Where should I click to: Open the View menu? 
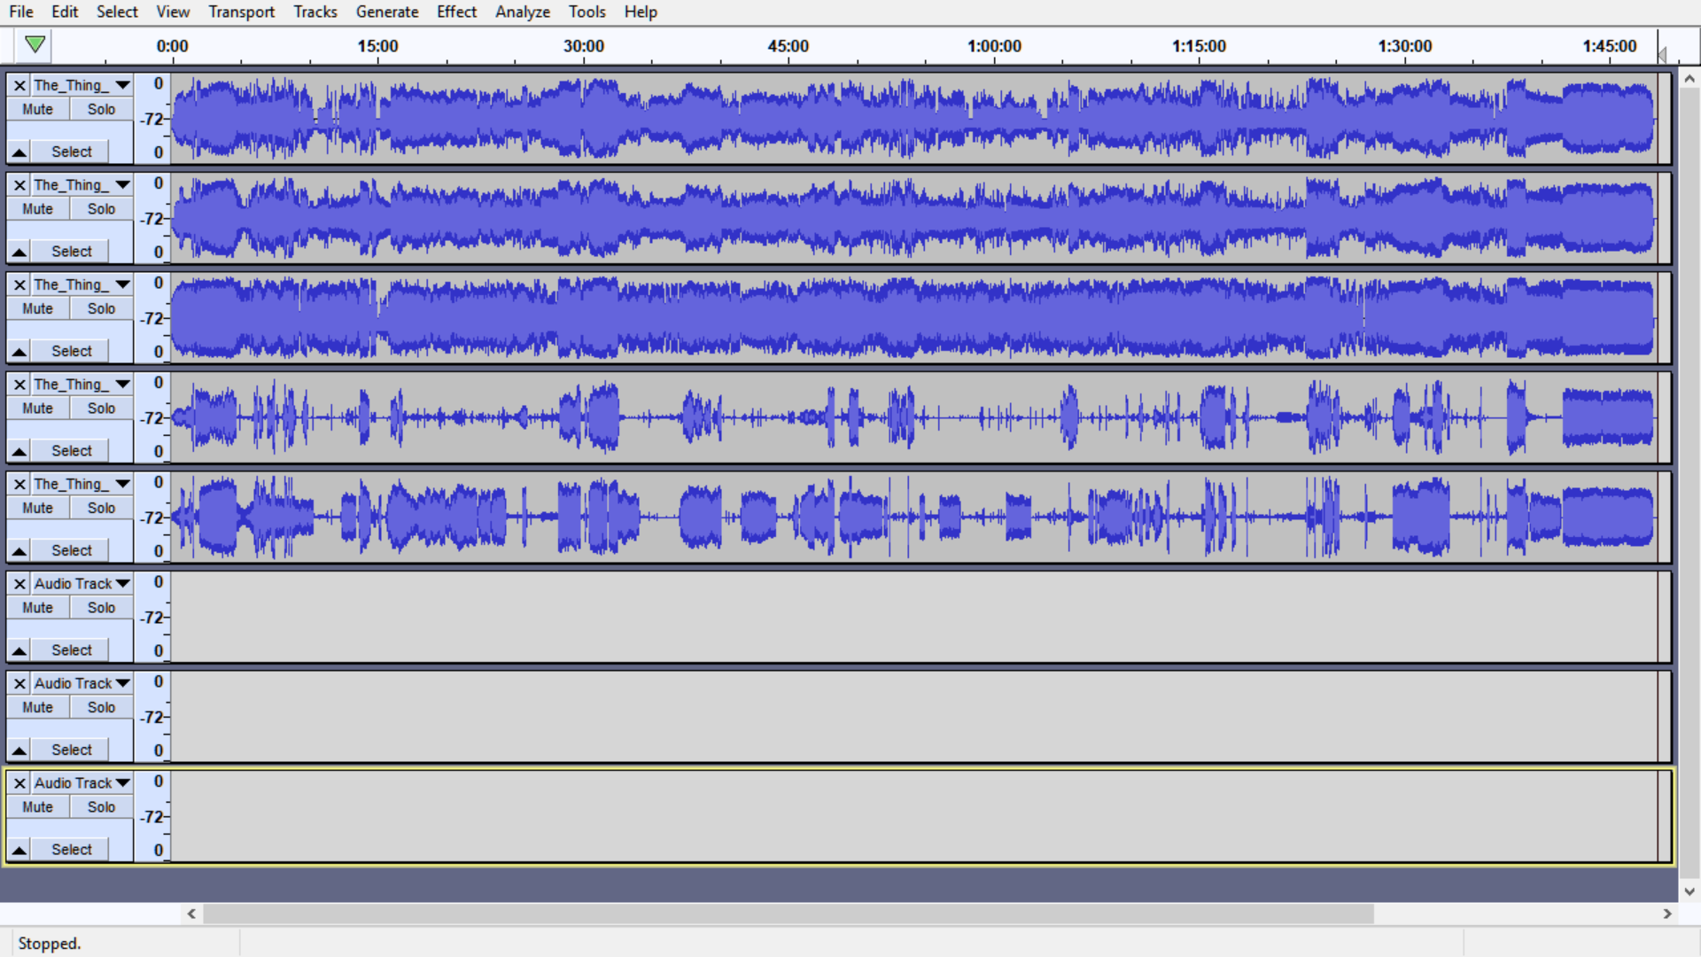pos(173,12)
